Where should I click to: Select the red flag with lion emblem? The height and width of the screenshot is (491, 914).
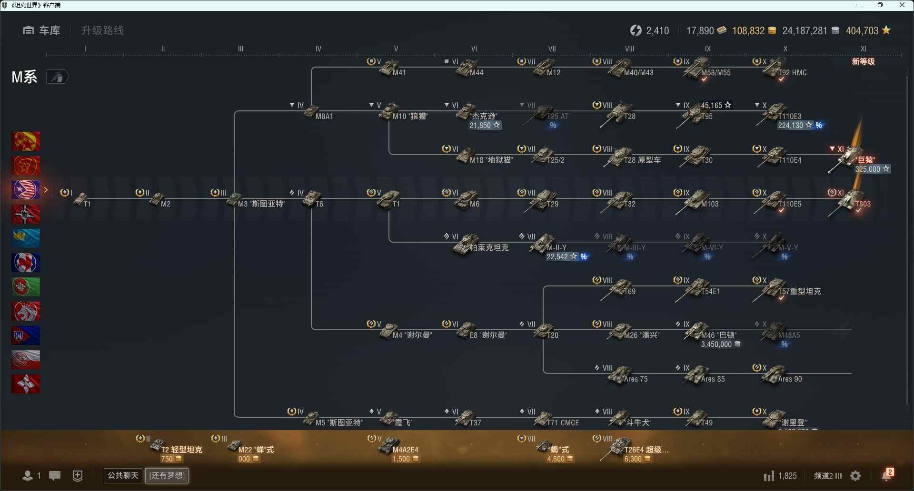[26, 311]
